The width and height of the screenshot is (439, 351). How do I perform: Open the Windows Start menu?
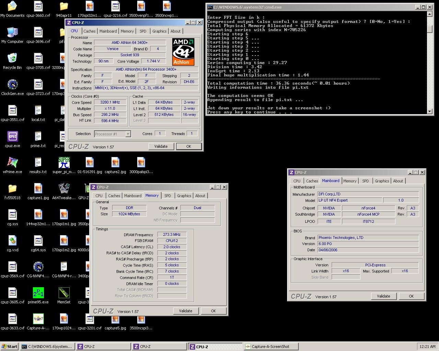(9, 347)
